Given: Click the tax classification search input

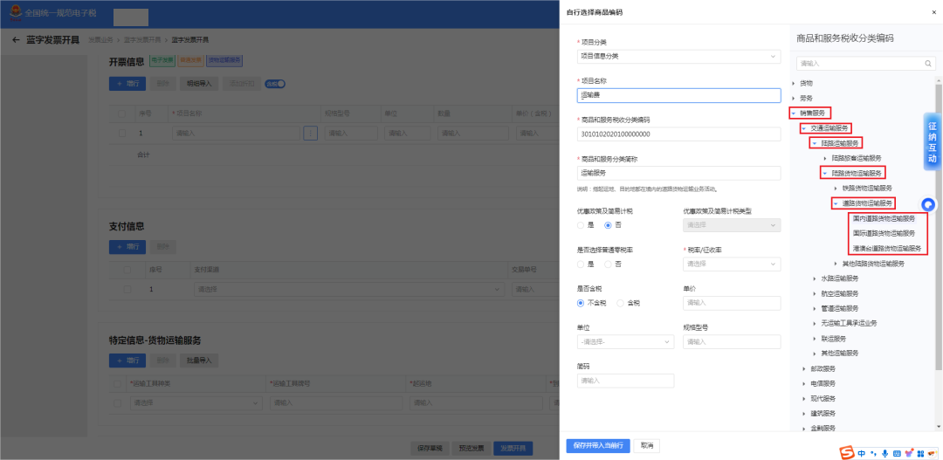Looking at the screenshot, I should pyautogui.click(x=866, y=63).
